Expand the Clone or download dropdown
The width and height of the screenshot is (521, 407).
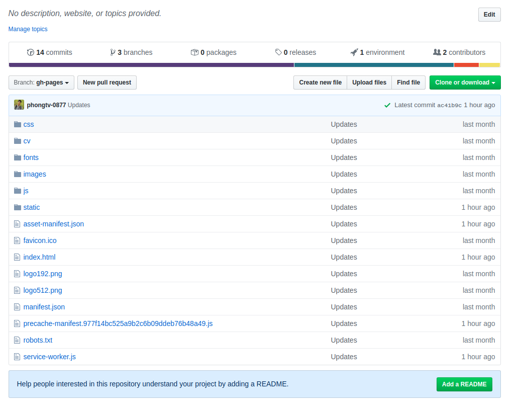[x=465, y=83]
